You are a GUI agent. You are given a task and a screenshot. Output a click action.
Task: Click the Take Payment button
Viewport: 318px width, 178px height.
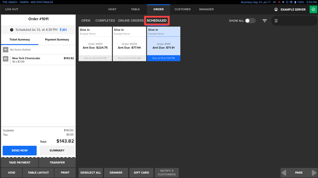20,163
